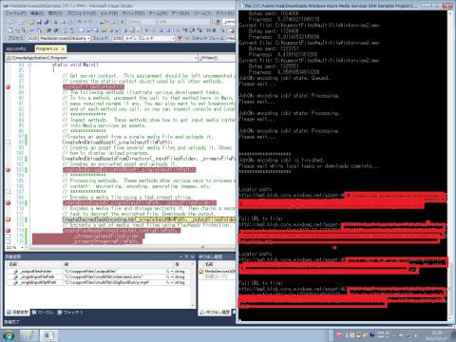
Task: Click the console window scrollbar up arrow
Action: pos(450,13)
